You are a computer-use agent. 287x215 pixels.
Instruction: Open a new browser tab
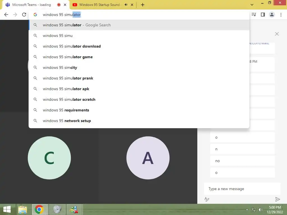143,5
